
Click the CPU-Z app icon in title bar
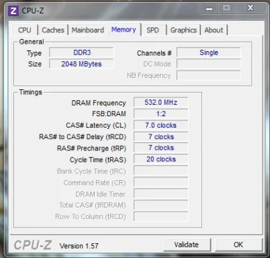(x=13, y=11)
